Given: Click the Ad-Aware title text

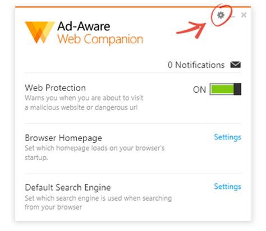Looking at the screenshot, I should pos(84,26).
